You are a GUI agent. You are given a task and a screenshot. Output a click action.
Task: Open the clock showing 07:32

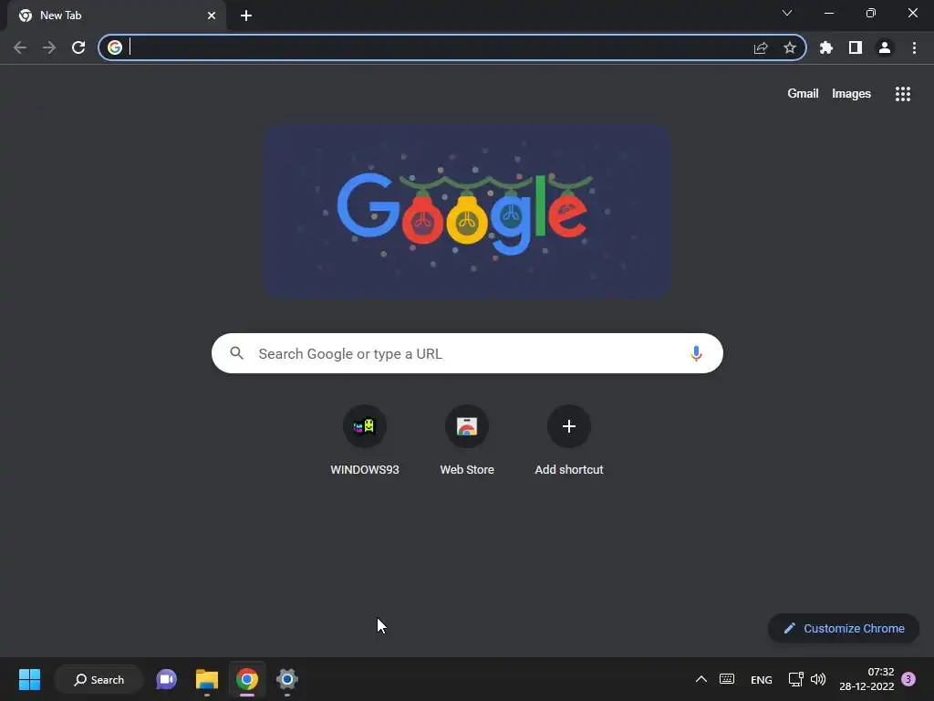click(867, 679)
